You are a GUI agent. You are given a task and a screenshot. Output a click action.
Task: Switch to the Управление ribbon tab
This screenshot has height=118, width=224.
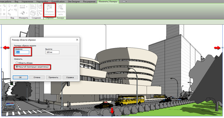[x=27, y=2]
